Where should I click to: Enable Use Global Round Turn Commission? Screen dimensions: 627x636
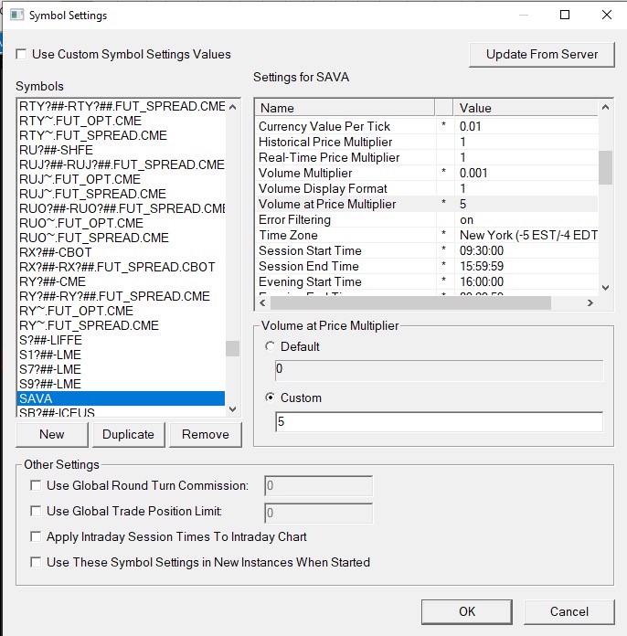click(36, 485)
